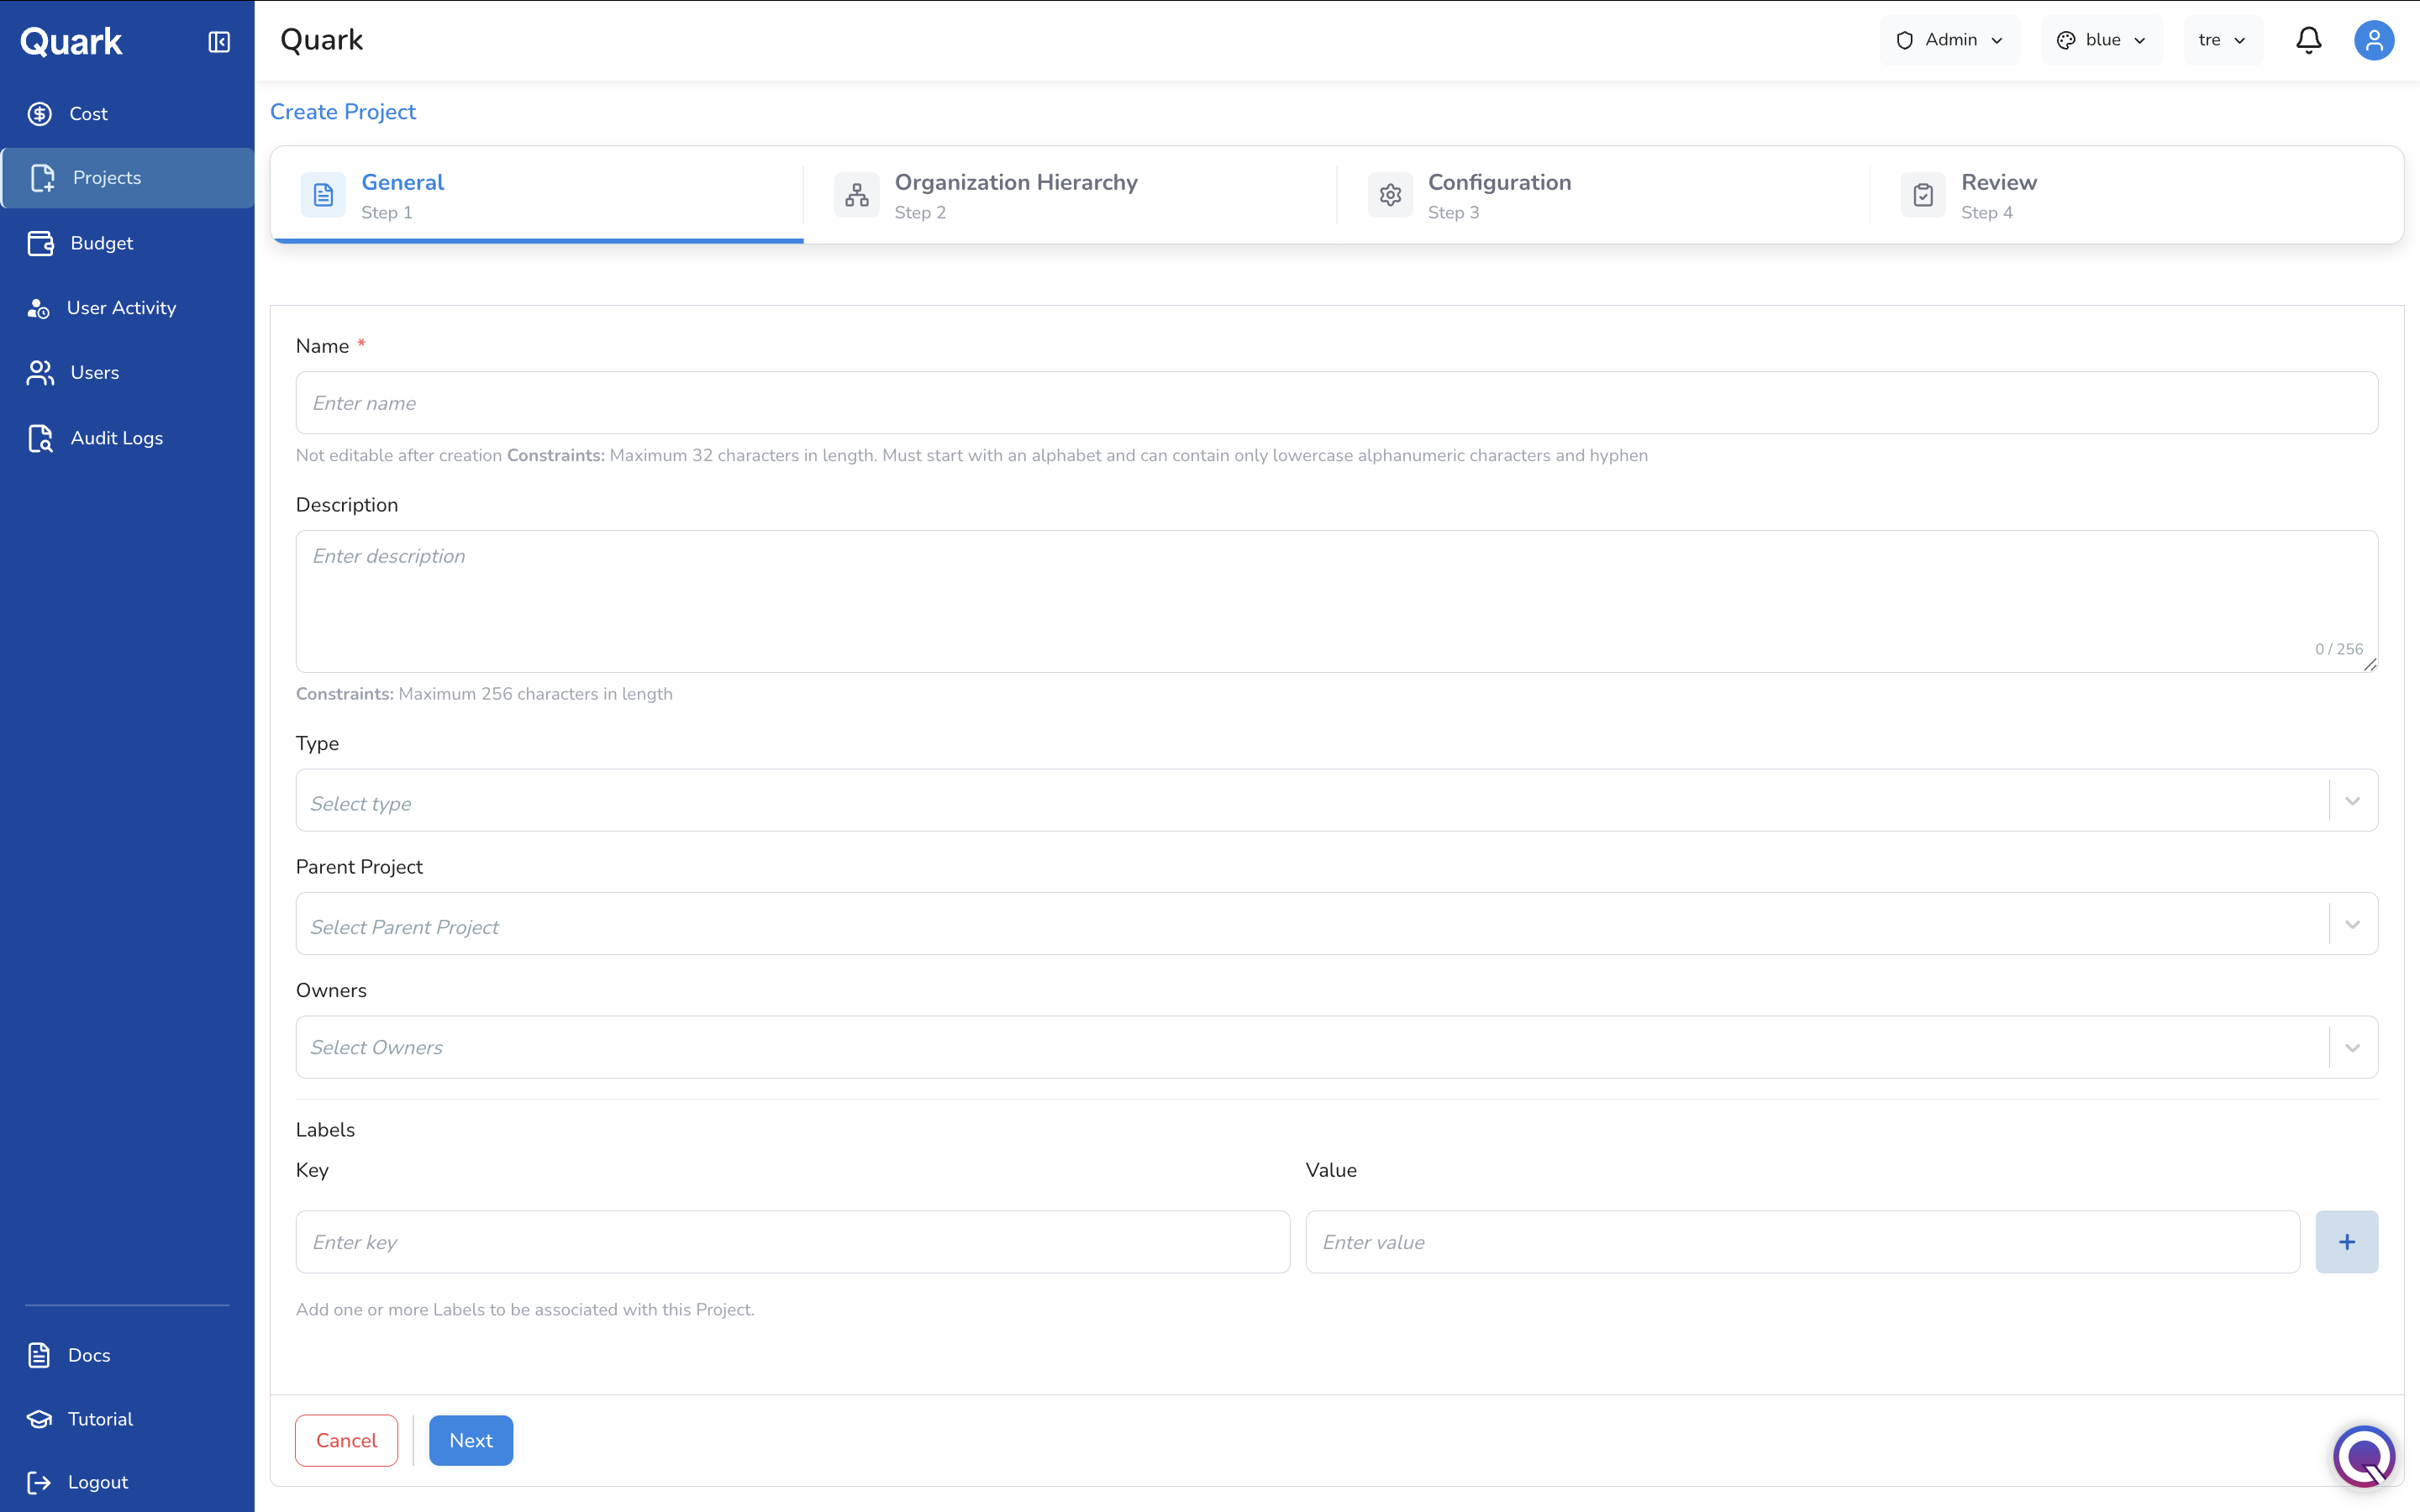Select the Review step tab
This screenshot has height=1512, width=2420.
(2136, 195)
